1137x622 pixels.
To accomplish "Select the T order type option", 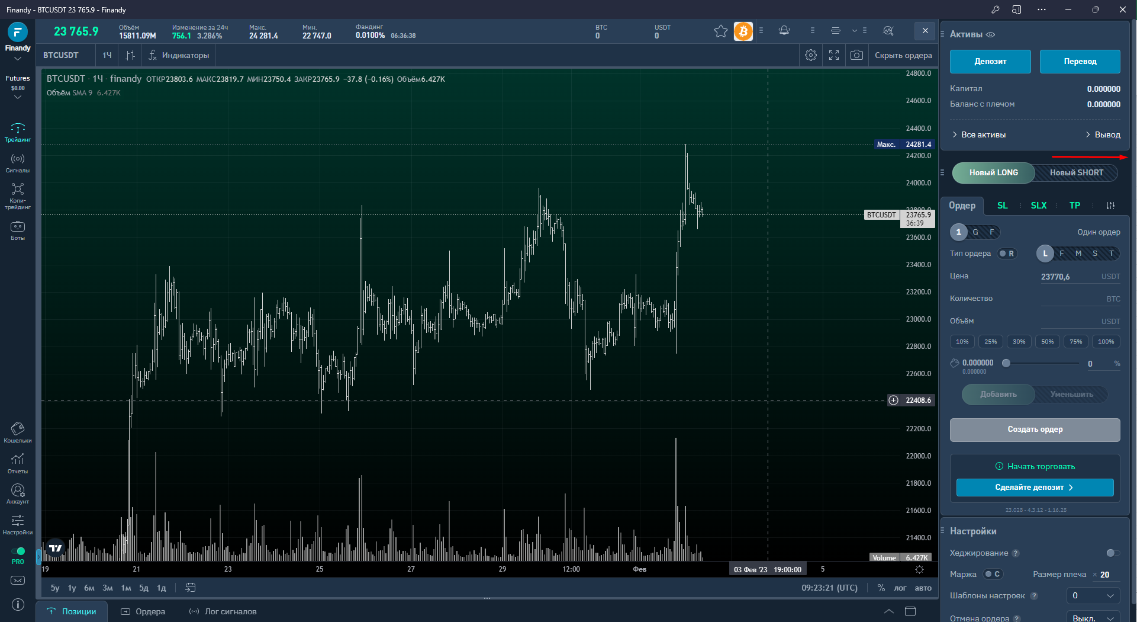I will pyautogui.click(x=1112, y=254).
